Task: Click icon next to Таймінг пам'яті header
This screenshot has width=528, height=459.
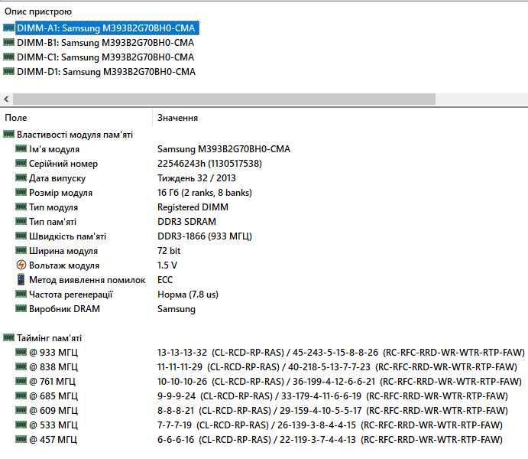Action: [8, 337]
